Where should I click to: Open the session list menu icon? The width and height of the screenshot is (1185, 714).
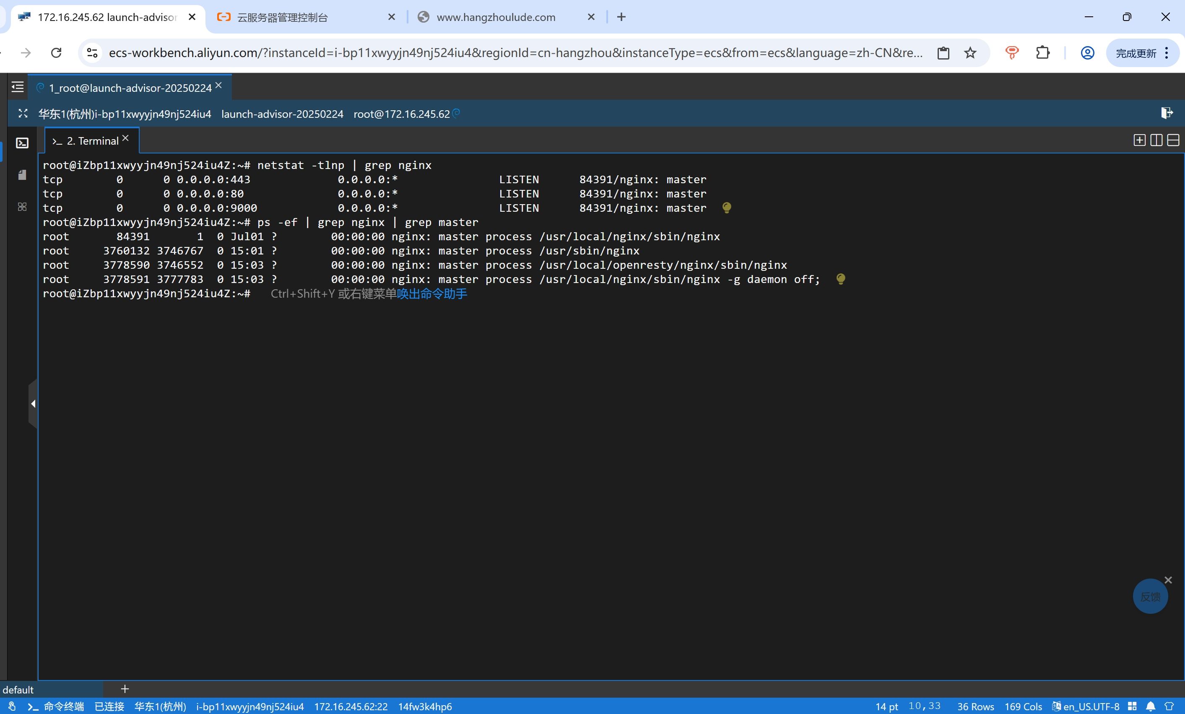pos(17,87)
